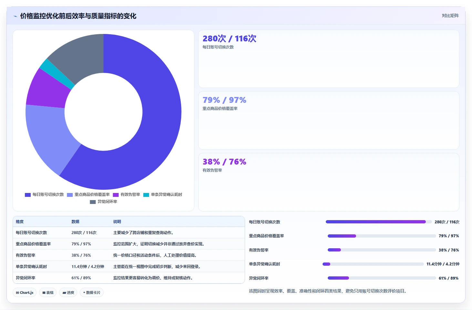
Task: Click the progress value 280次 / 116次
Action: tap(447, 222)
